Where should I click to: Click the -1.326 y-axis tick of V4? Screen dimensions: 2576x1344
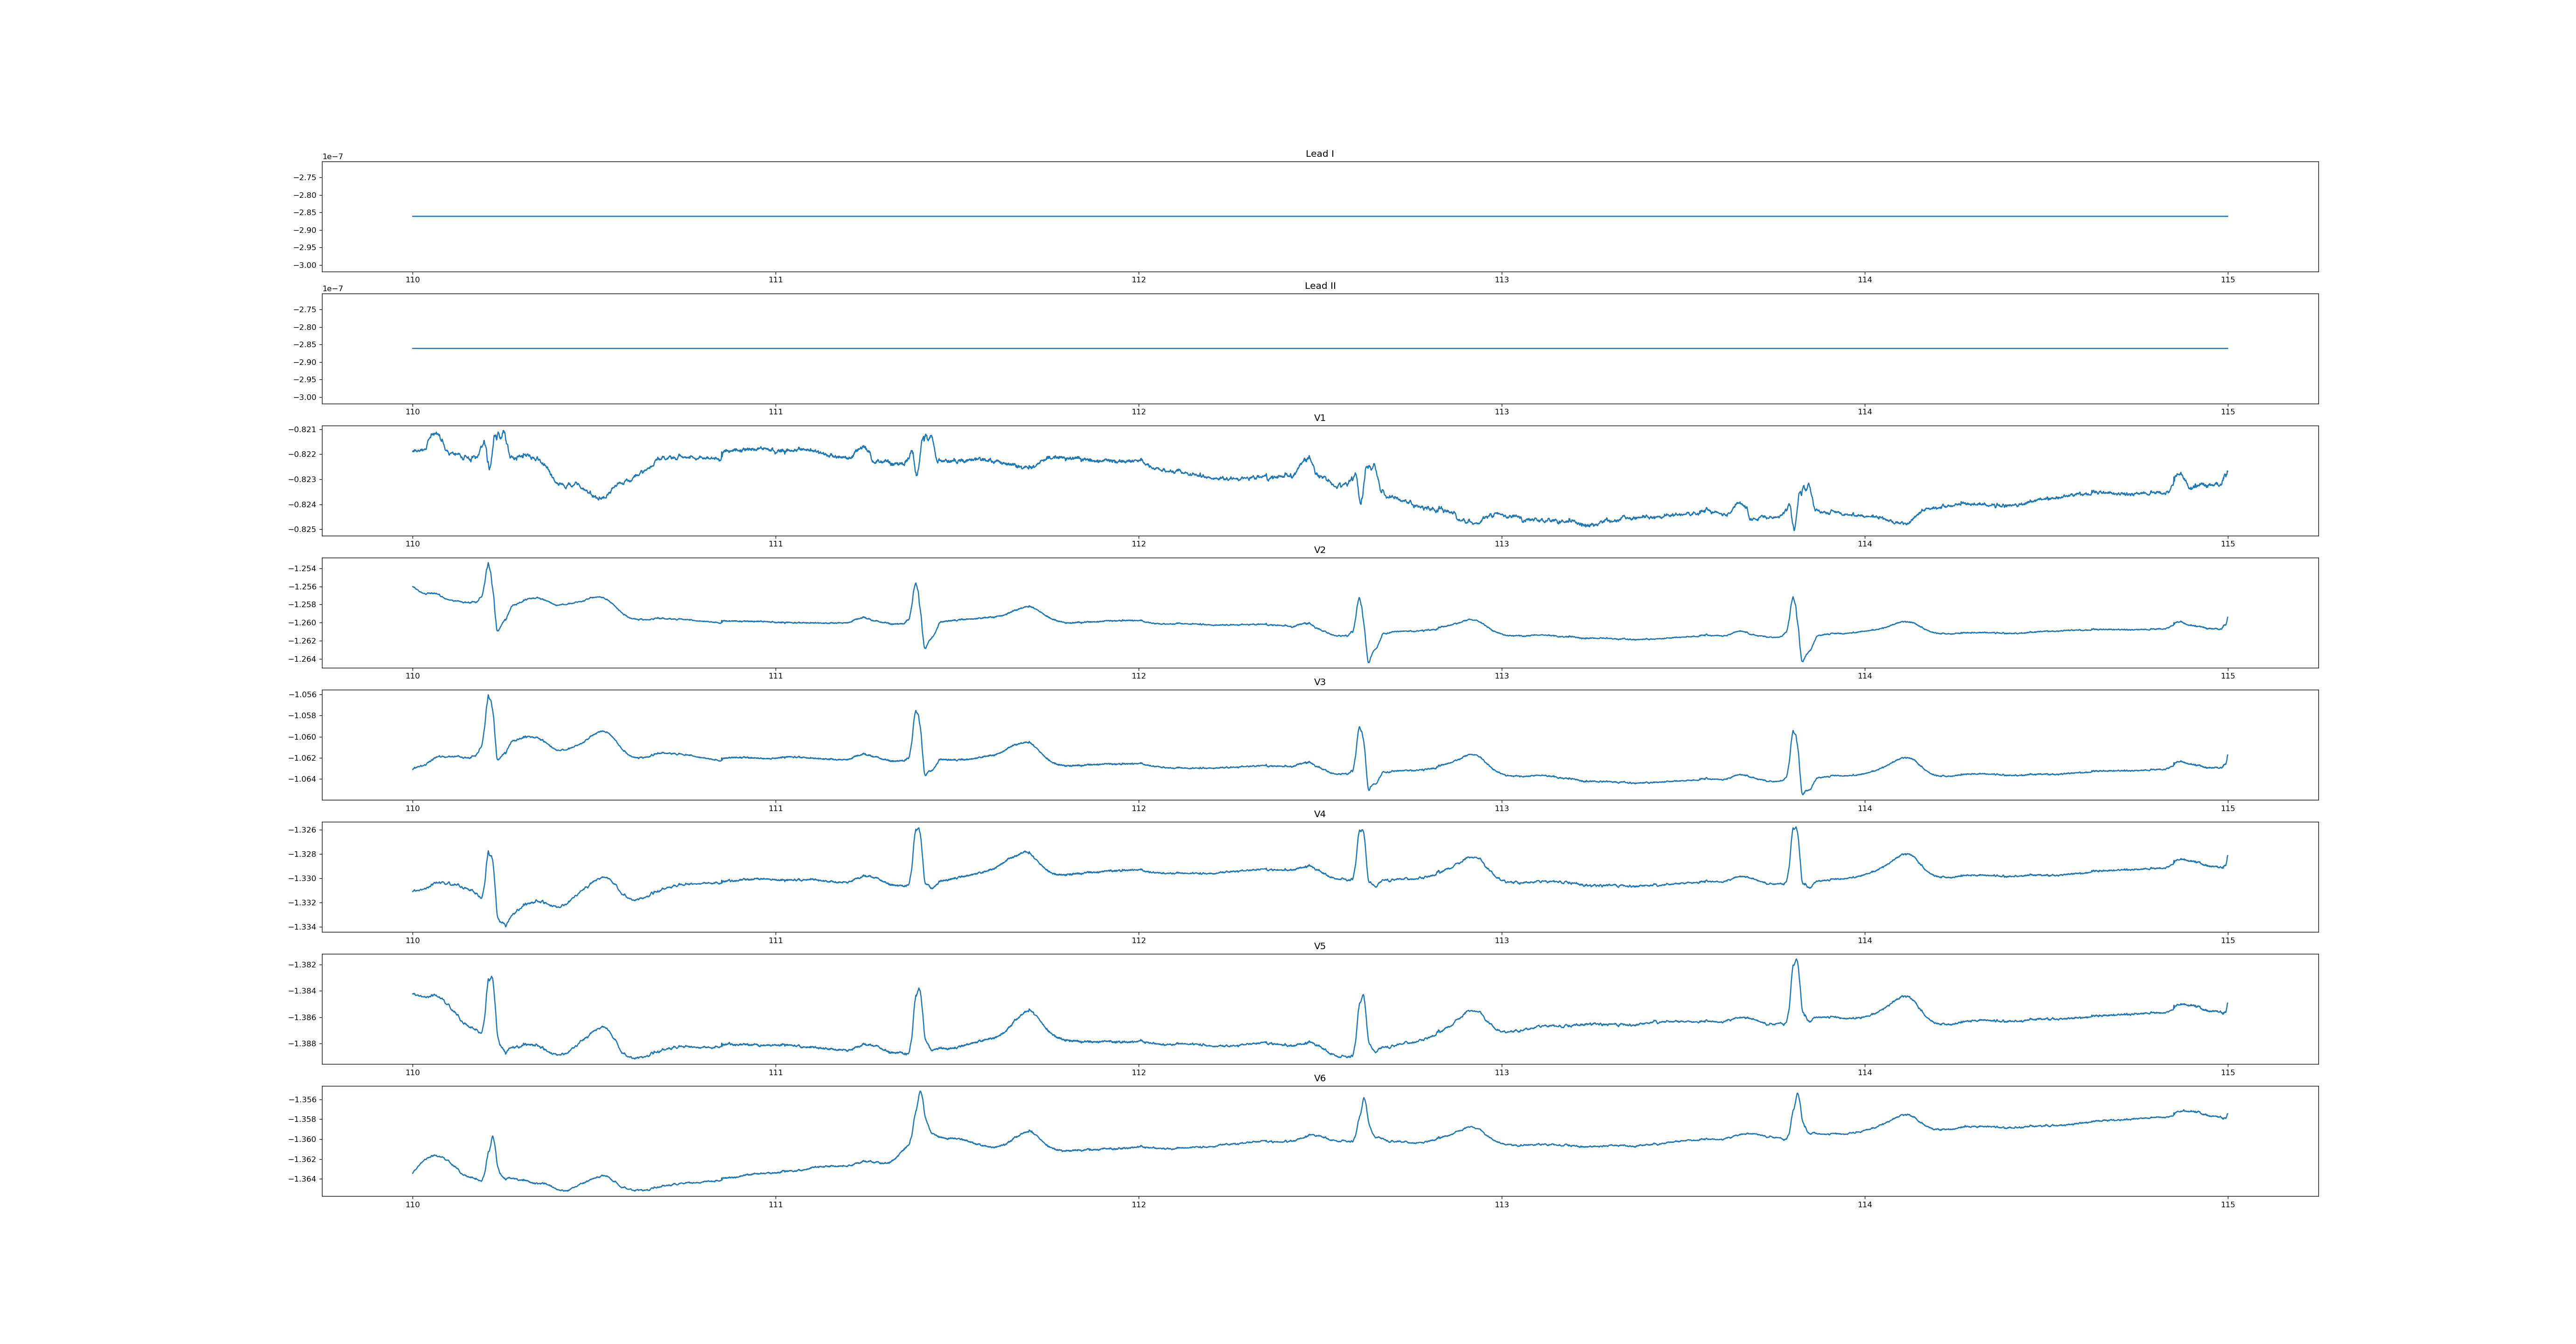coord(303,830)
